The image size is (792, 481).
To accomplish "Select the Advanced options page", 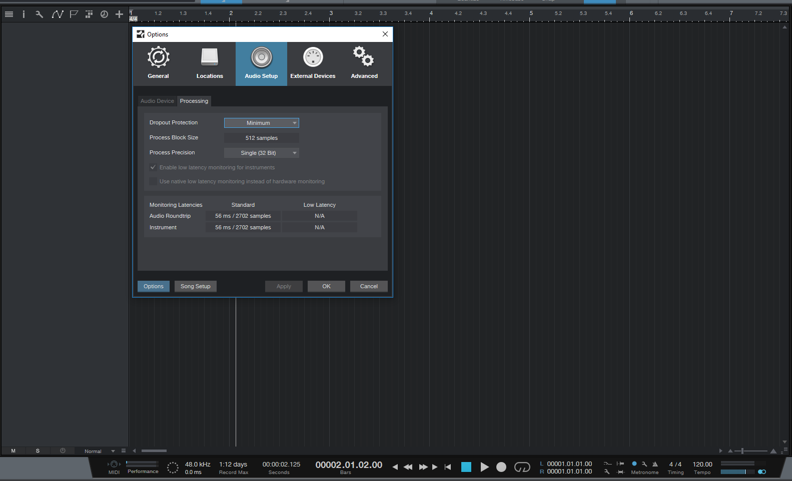I will click(x=364, y=63).
